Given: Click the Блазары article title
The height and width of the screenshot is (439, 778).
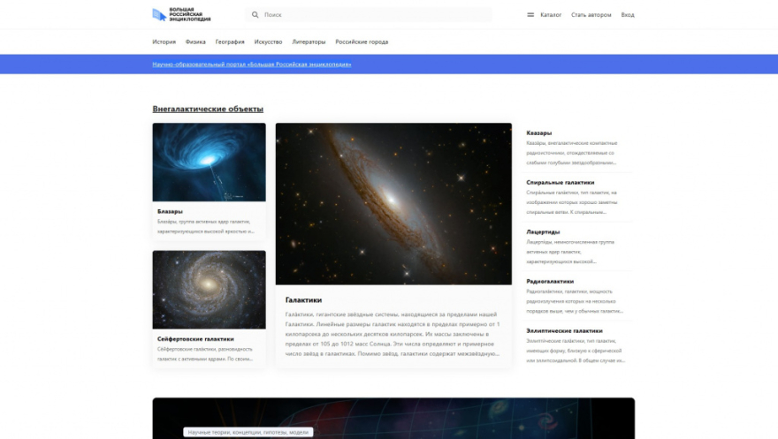Looking at the screenshot, I should (170, 212).
